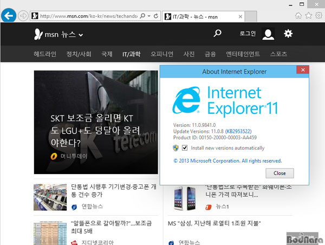Click the user profile avatar icon

click(x=268, y=34)
